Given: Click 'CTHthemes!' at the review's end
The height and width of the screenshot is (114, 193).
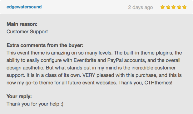Looking at the screenshot, I should pos(158,83).
